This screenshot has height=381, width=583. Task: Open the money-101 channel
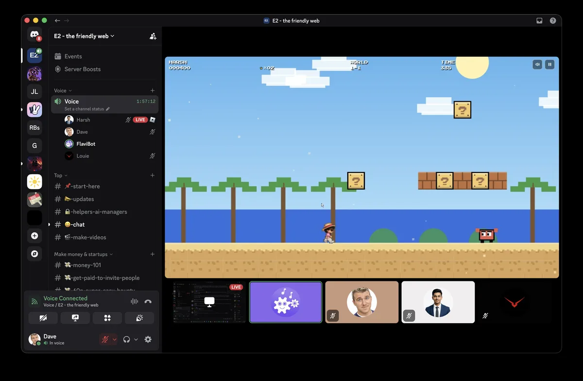(x=105, y=265)
